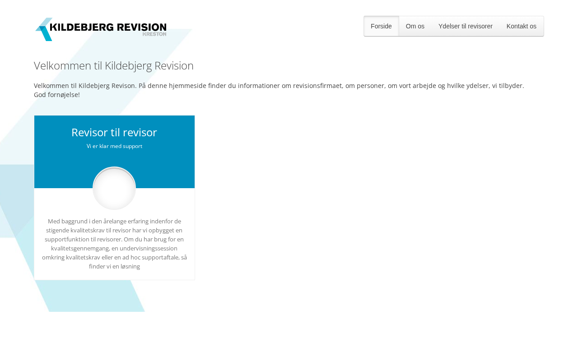Go to the Om os page
578x361 pixels.
tap(415, 26)
